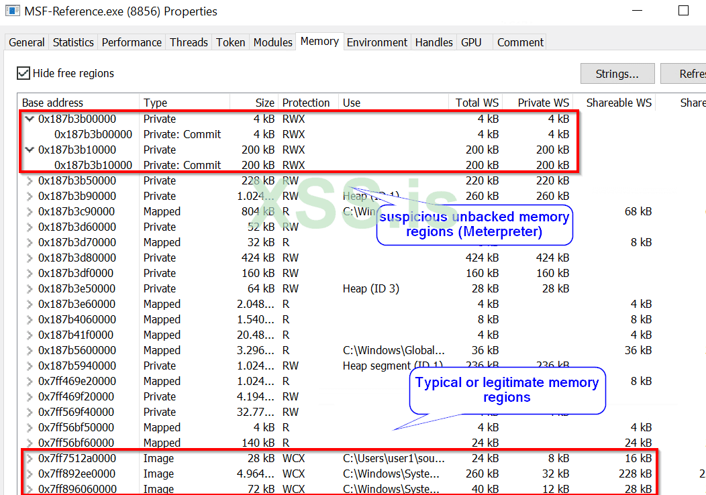
Task: Collapse the 0x187b3b00000 memory region
Action: pyautogui.click(x=29, y=119)
